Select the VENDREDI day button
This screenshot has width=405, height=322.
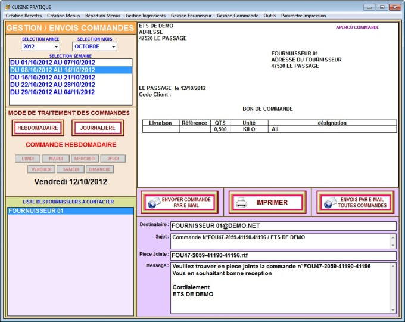(41, 169)
